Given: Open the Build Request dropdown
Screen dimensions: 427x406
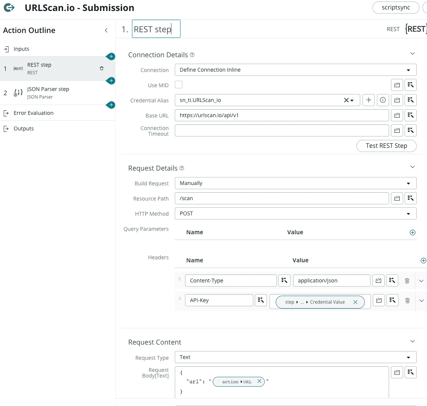Looking at the screenshot, I should click(x=296, y=183).
